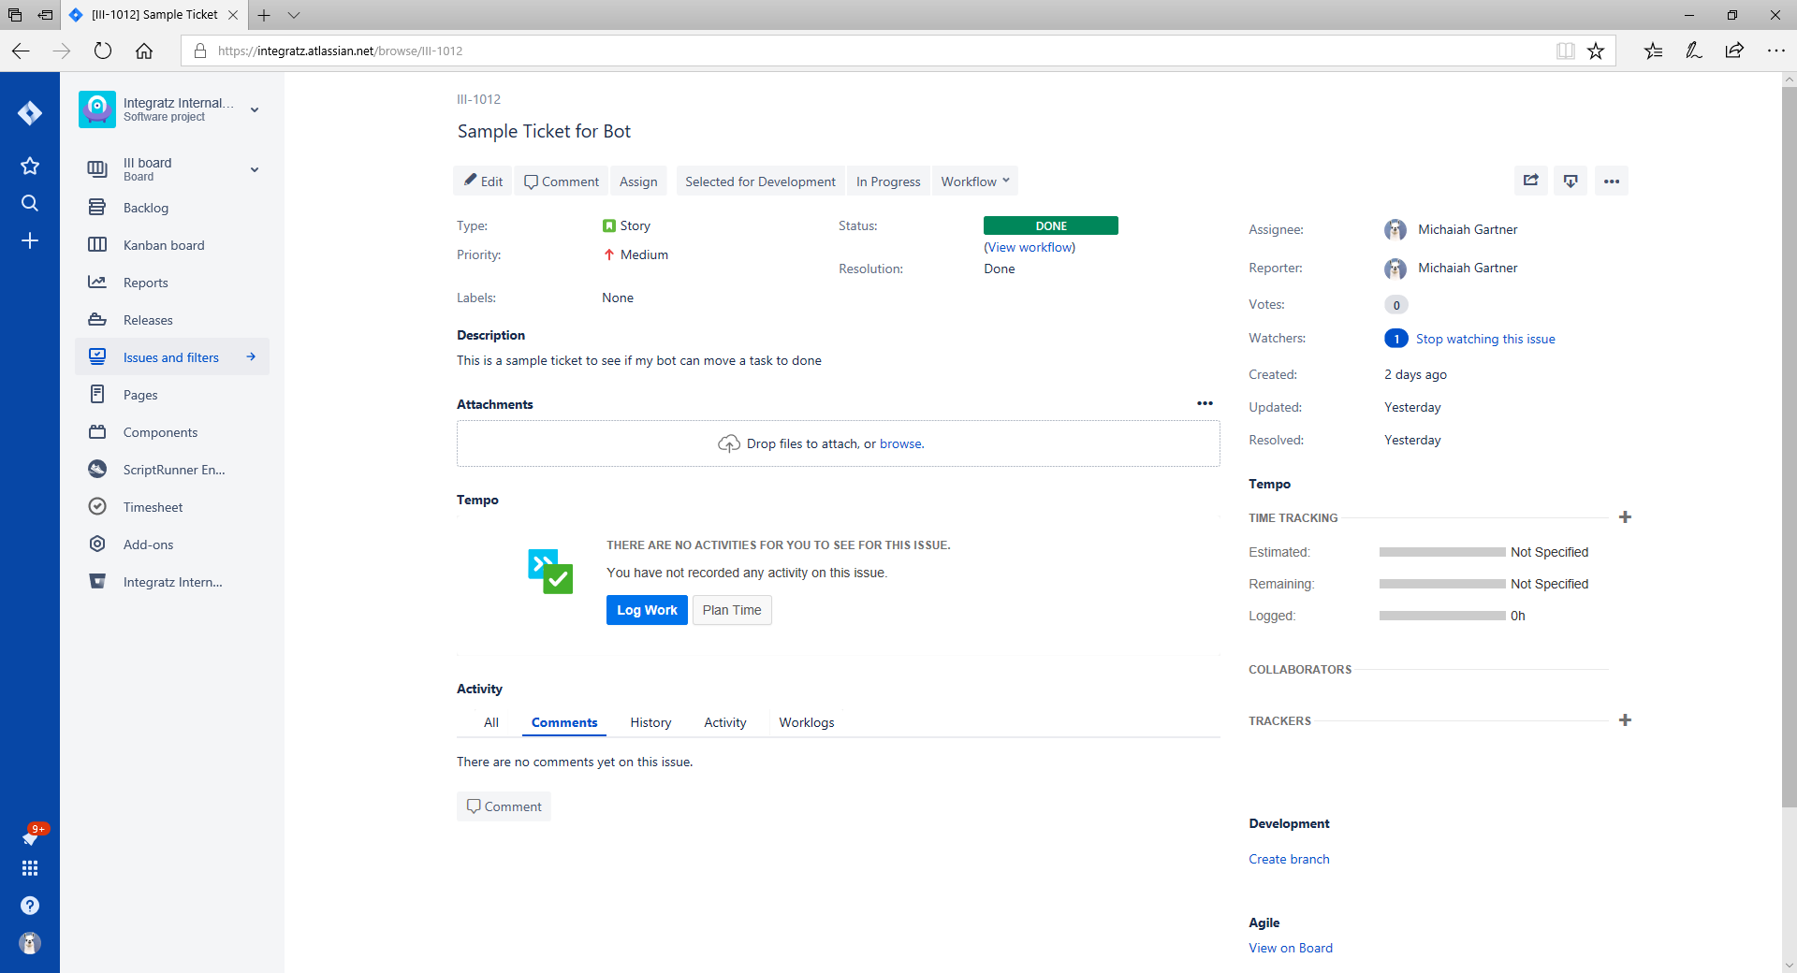
Task: Toggle Stop watching this issue
Action: click(x=1484, y=339)
